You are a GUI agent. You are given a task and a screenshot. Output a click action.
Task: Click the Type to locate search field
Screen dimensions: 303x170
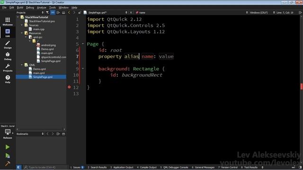coord(45,167)
